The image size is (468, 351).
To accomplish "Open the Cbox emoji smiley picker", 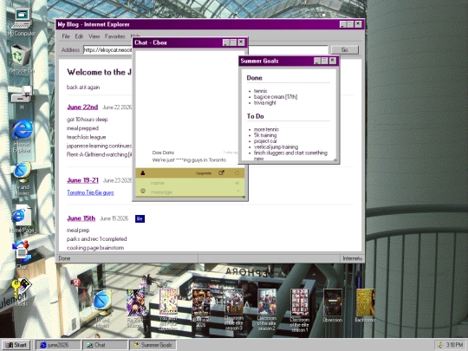I will point(143,191).
